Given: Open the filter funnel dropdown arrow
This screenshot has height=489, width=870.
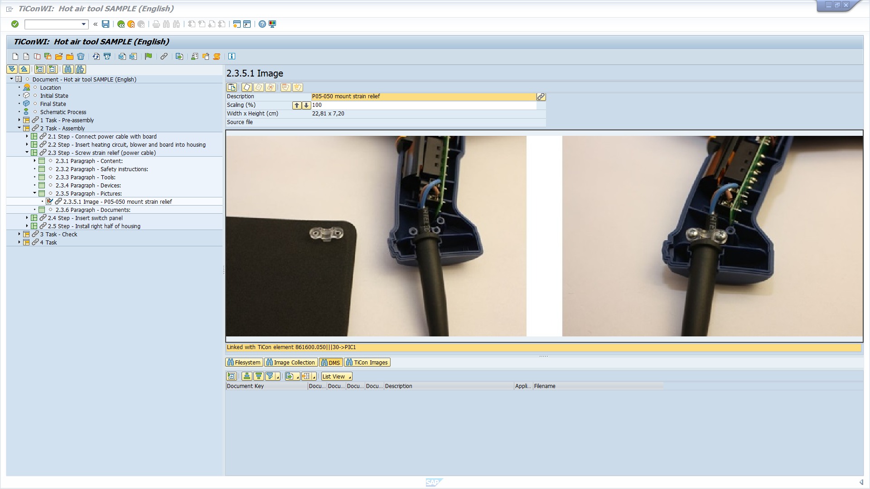Looking at the screenshot, I should coord(278,377).
